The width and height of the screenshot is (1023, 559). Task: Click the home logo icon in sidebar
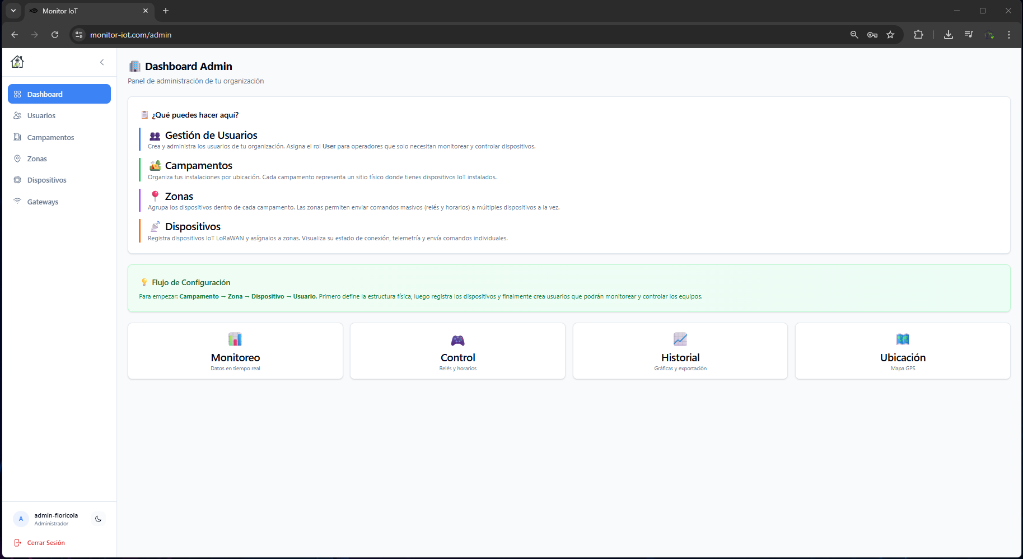coord(17,62)
